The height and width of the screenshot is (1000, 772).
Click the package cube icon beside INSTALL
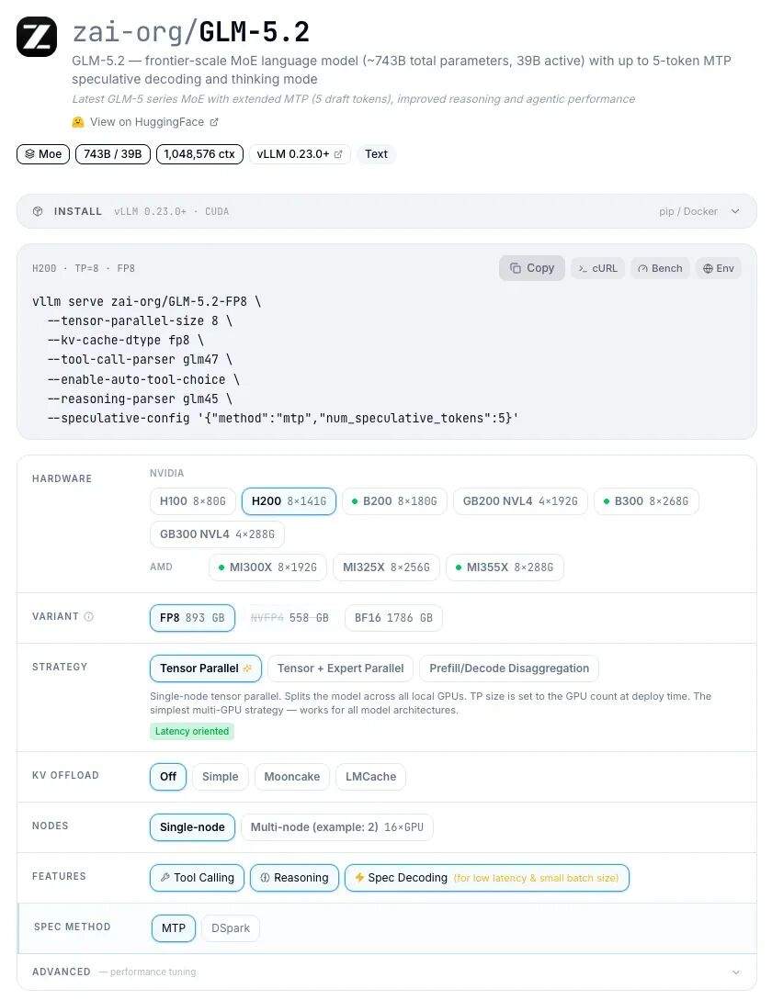tap(38, 211)
